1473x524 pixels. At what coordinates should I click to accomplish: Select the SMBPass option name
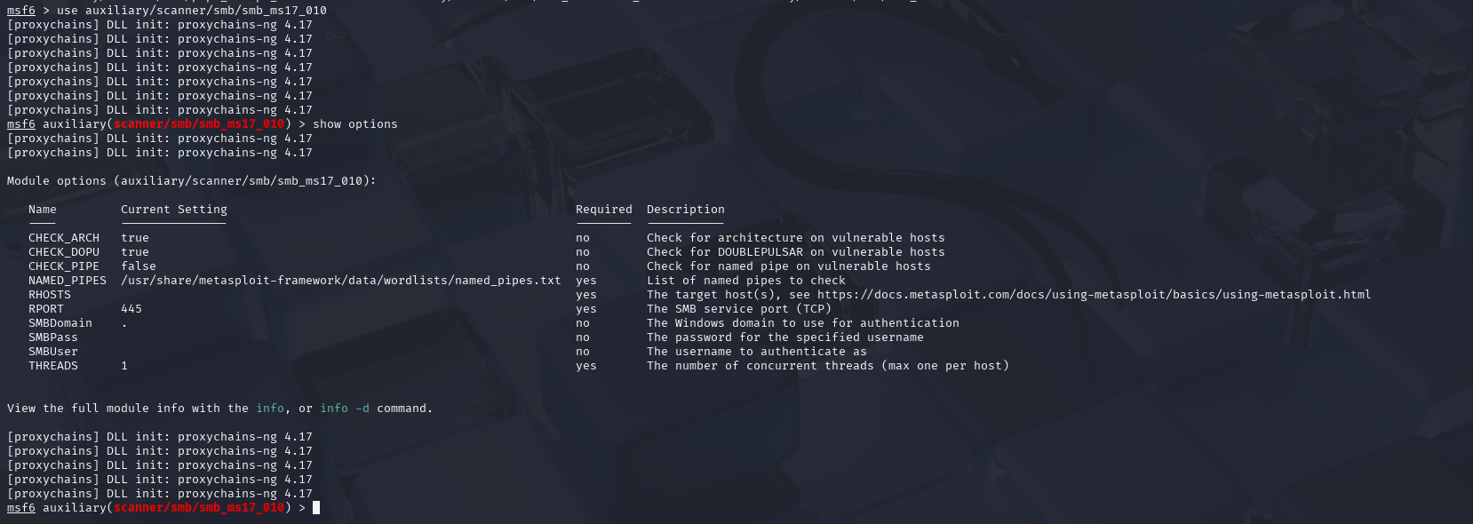[x=53, y=337]
